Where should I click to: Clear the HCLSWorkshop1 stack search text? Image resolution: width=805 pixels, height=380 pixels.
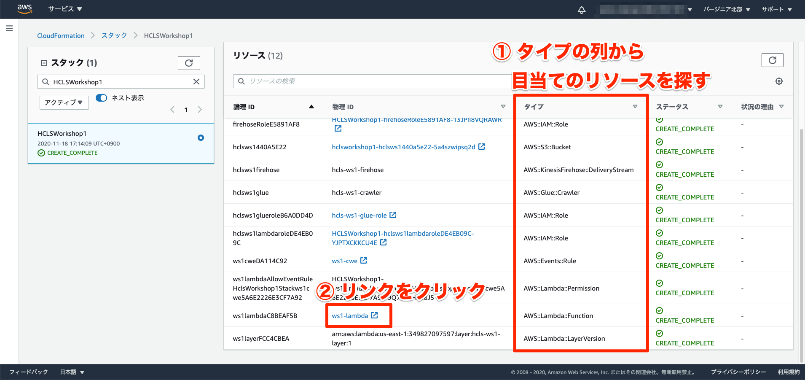(196, 82)
